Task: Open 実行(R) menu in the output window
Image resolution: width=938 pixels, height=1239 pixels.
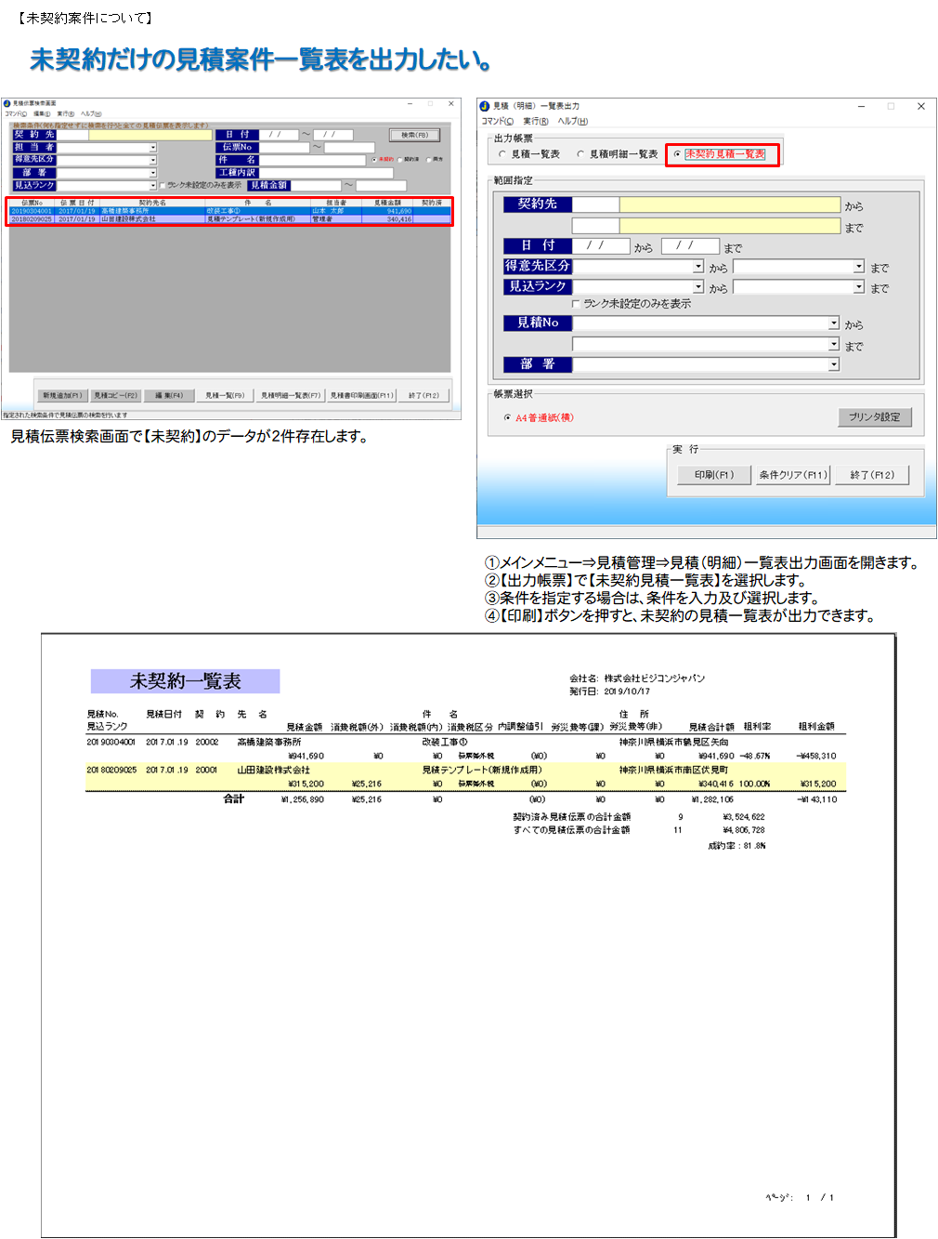Action: pyautogui.click(x=535, y=122)
